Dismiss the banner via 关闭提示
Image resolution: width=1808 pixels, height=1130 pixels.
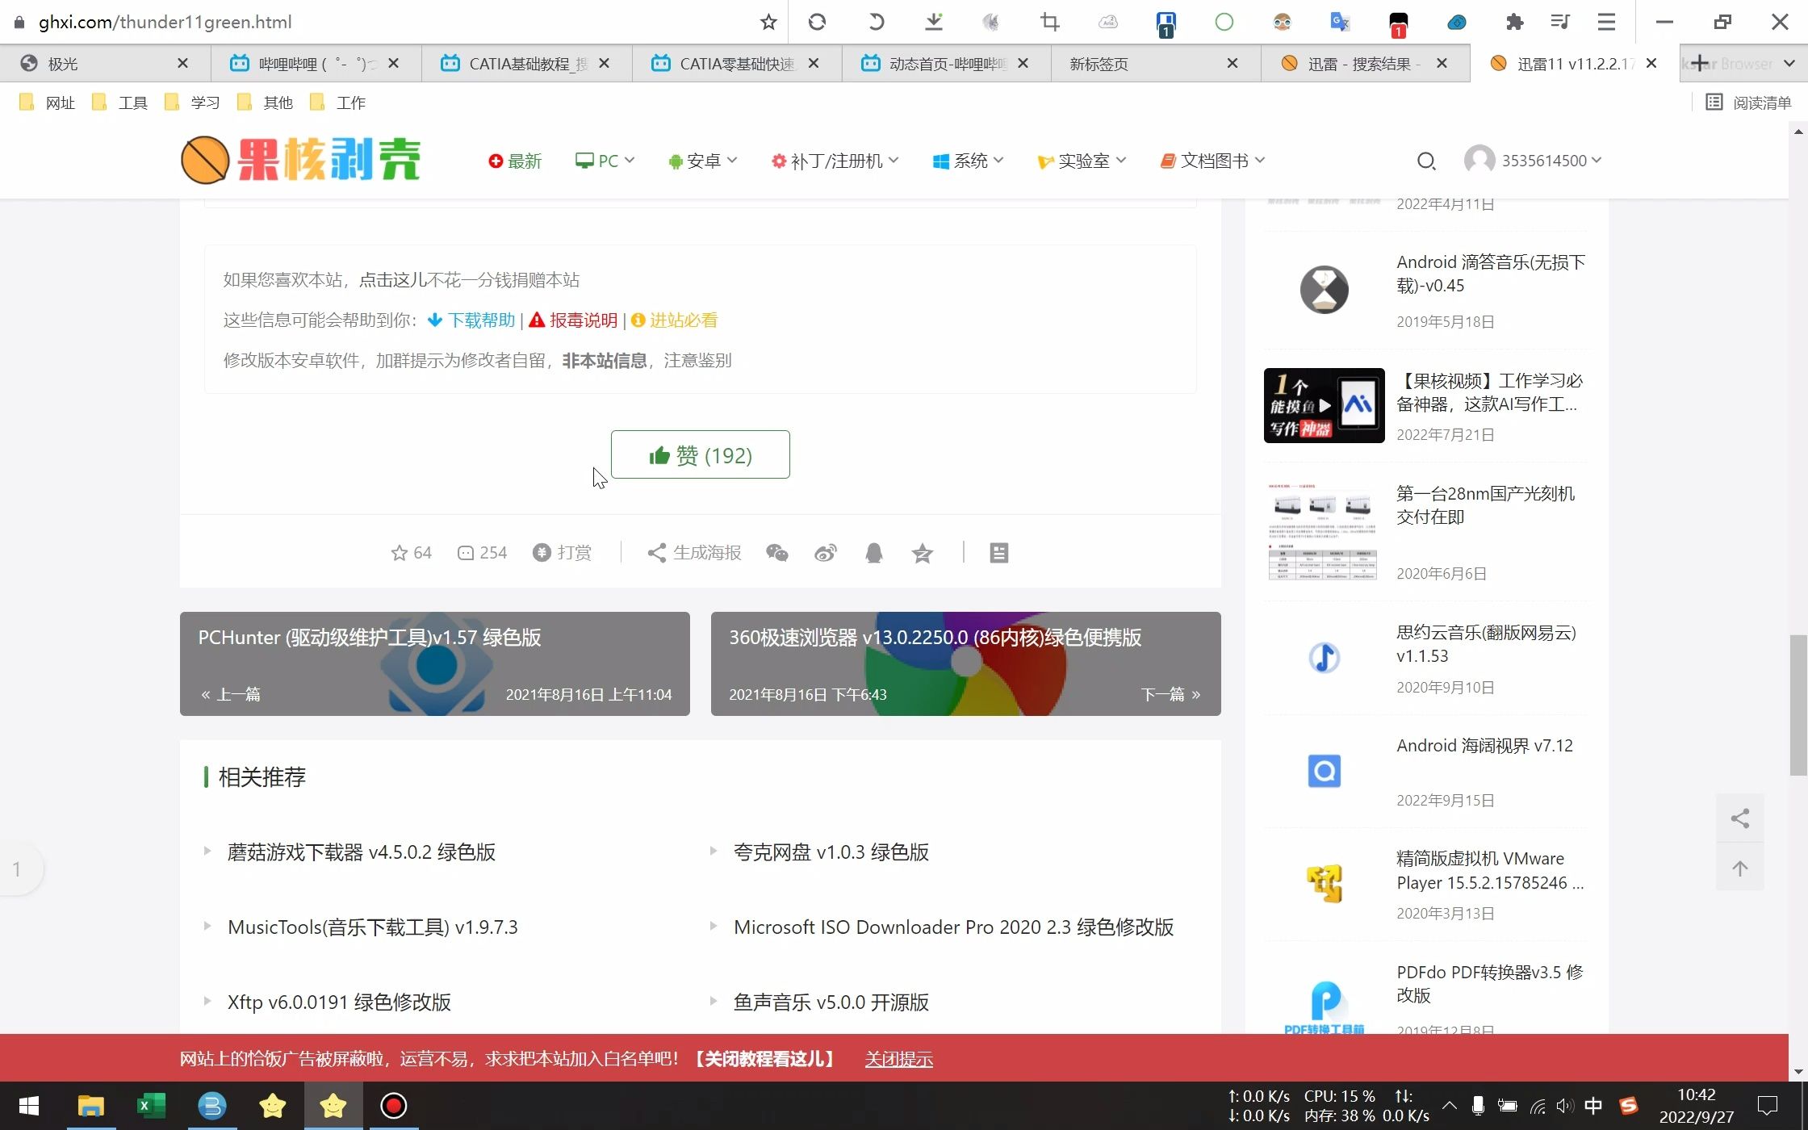pos(898,1059)
